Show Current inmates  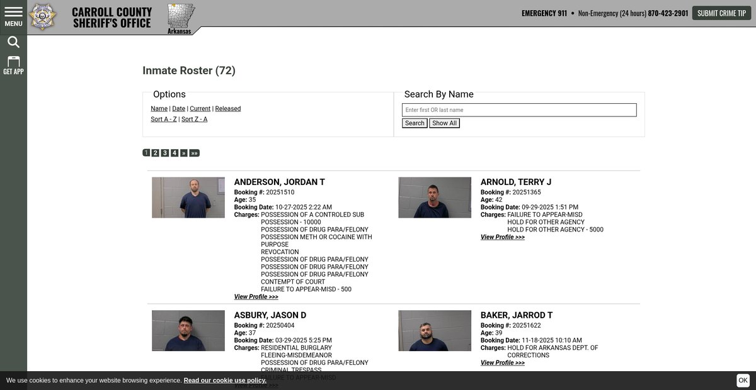click(x=200, y=109)
